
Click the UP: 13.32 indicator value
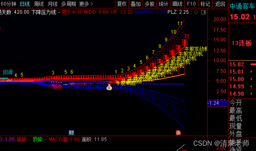[x=122, y=12]
